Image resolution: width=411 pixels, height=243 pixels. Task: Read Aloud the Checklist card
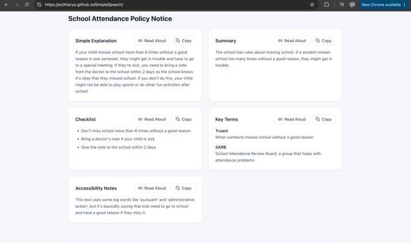(152, 119)
